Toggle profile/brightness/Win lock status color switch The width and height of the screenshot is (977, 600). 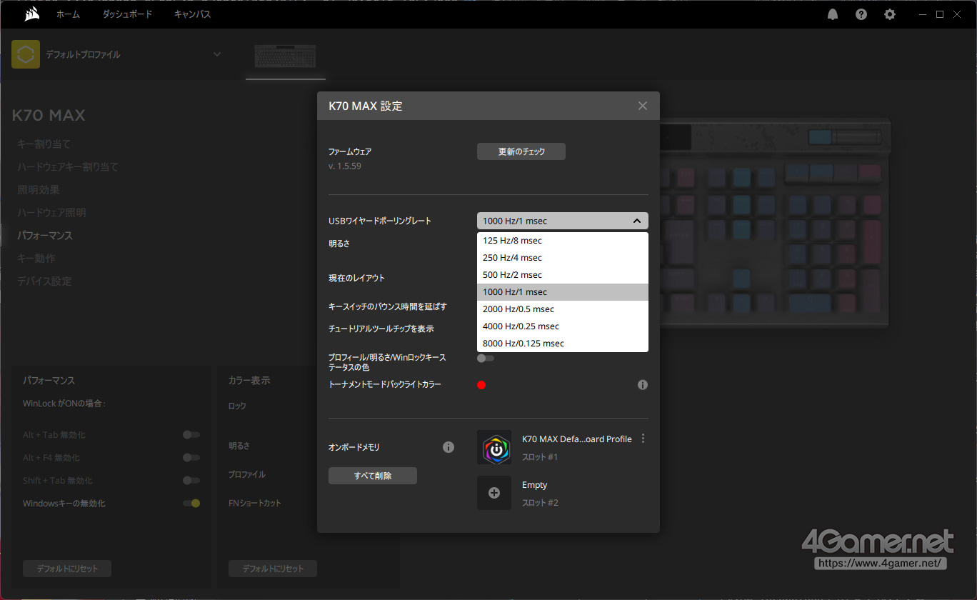point(486,358)
